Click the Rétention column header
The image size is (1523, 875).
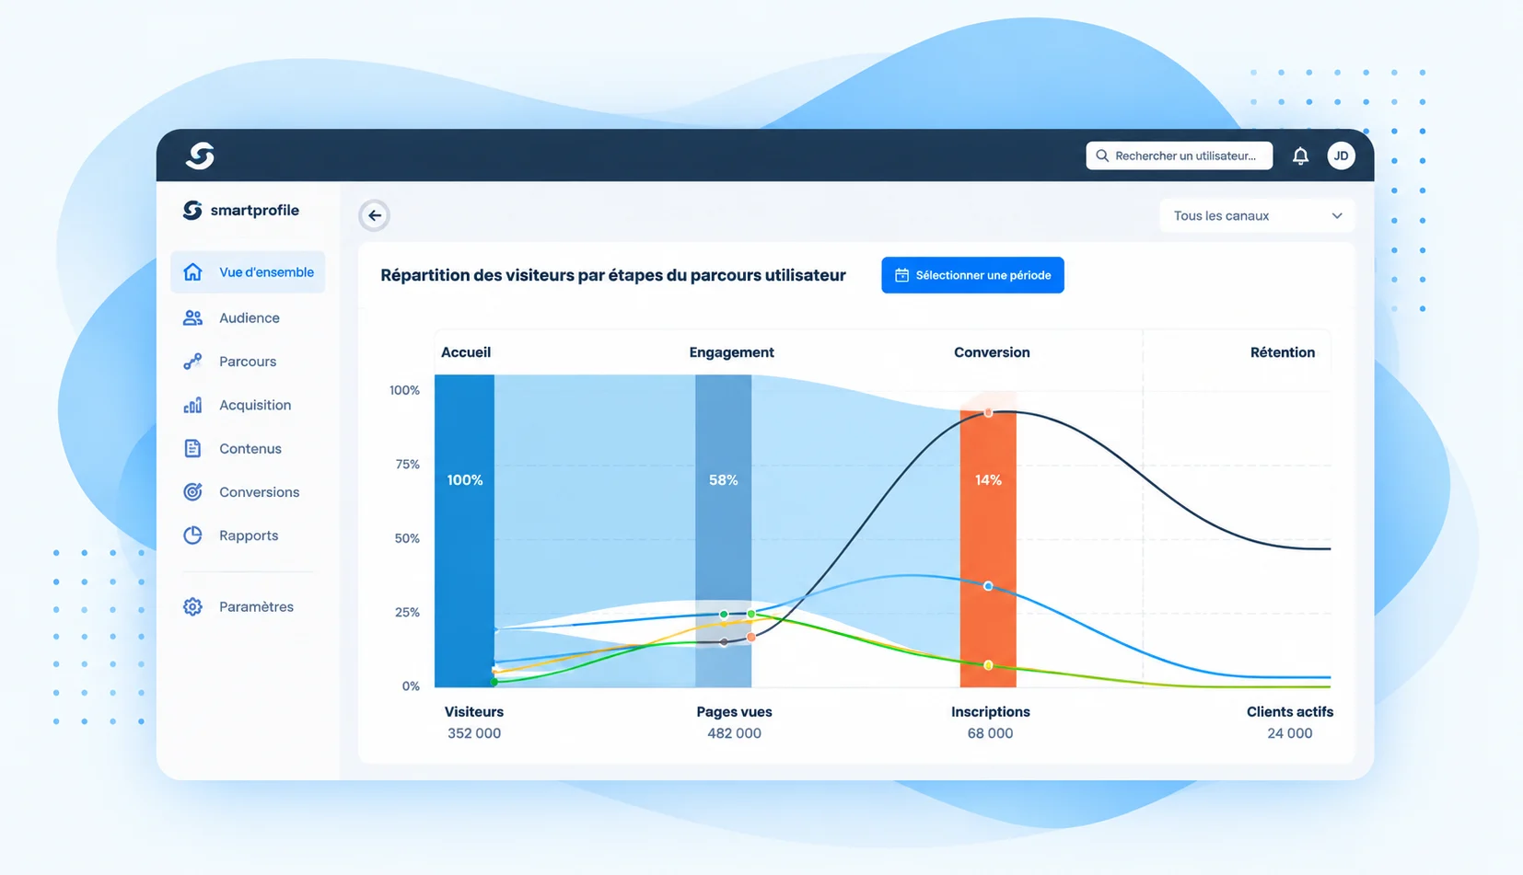(1282, 352)
